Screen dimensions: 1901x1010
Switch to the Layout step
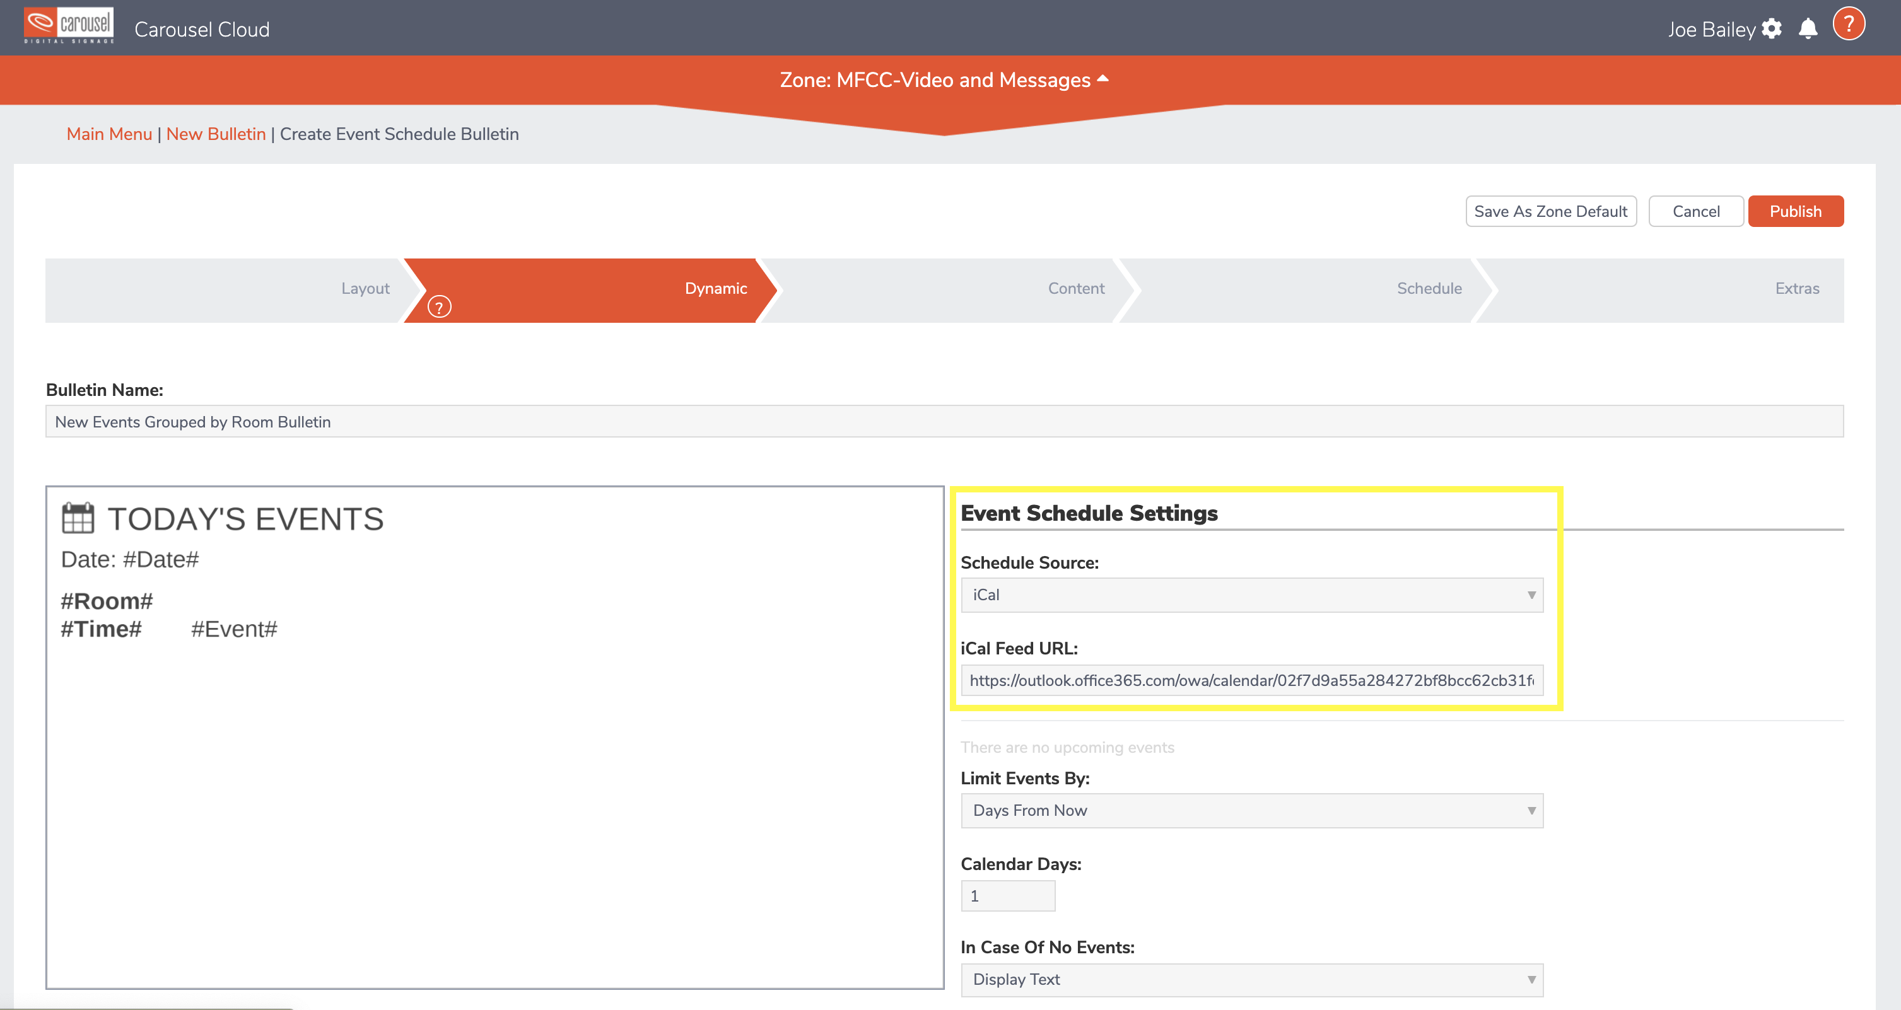[x=365, y=289]
